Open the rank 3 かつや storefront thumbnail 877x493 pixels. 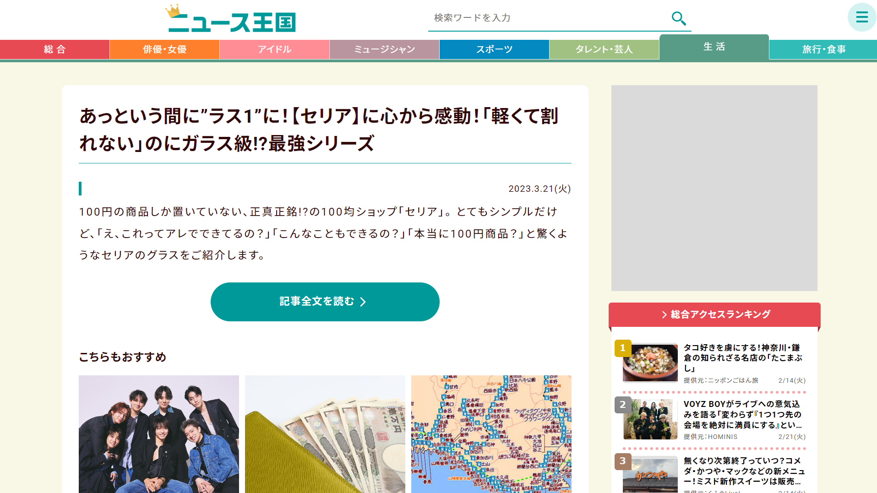coord(650,475)
